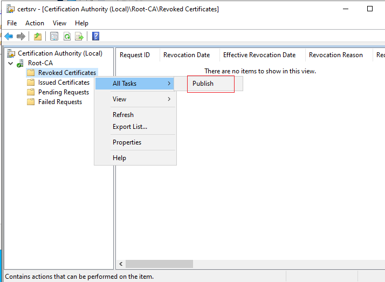Click the Refresh toolbar icon

[67, 37]
